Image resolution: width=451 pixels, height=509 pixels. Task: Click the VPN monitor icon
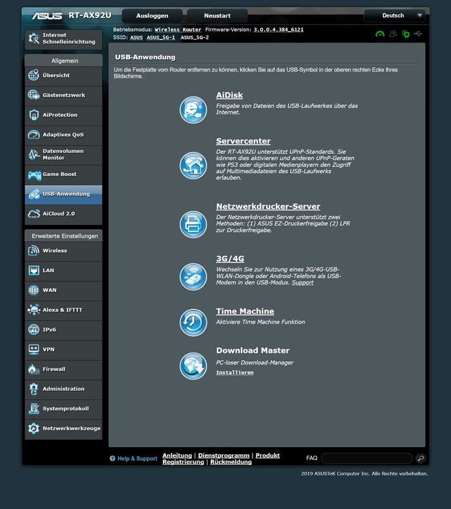pos(34,349)
